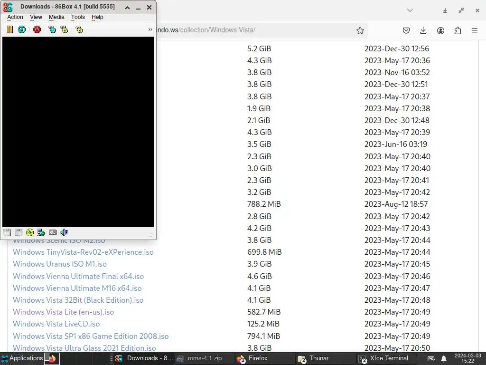Viewport: 486px width, 365px height.
Task: Click the battery indicator in the panel
Action: pos(431,359)
